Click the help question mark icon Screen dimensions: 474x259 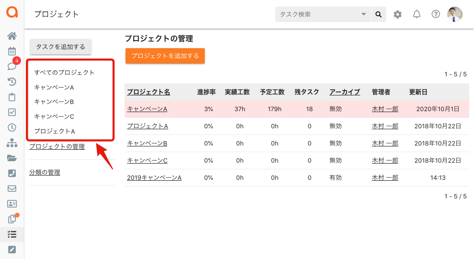[435, 14]
